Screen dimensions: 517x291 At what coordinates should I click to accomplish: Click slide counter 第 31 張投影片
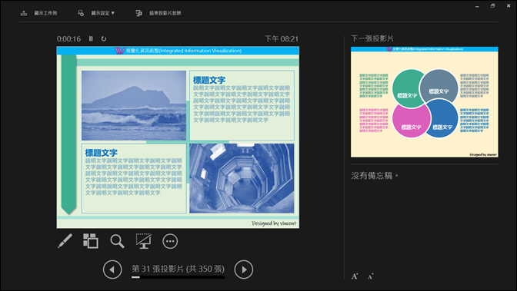point(178,269)
